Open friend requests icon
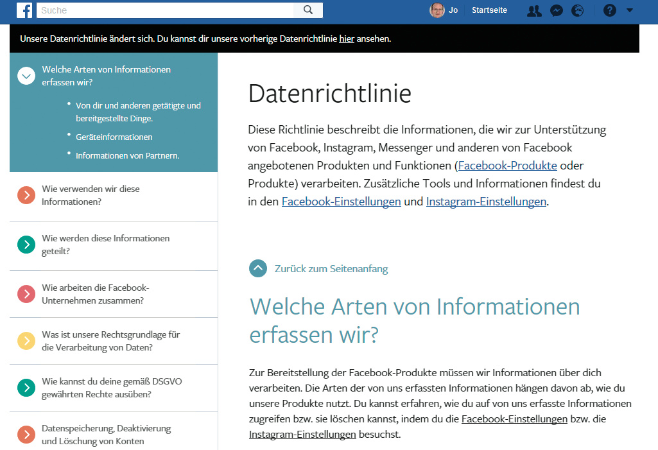This screenshot has height=450, width=658. tap(533, 10)
